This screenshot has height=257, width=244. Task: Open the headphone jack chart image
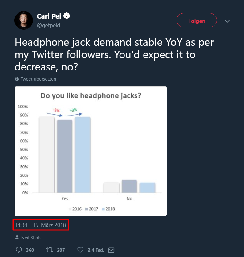[x=91, y=151]
